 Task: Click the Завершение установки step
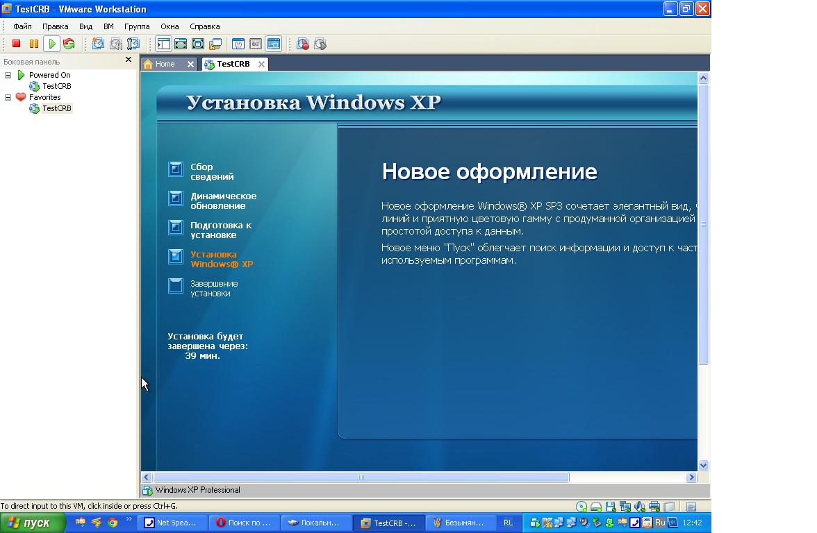click(214, 289)
